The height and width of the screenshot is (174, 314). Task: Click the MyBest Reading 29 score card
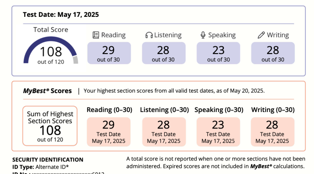[109, 132]
